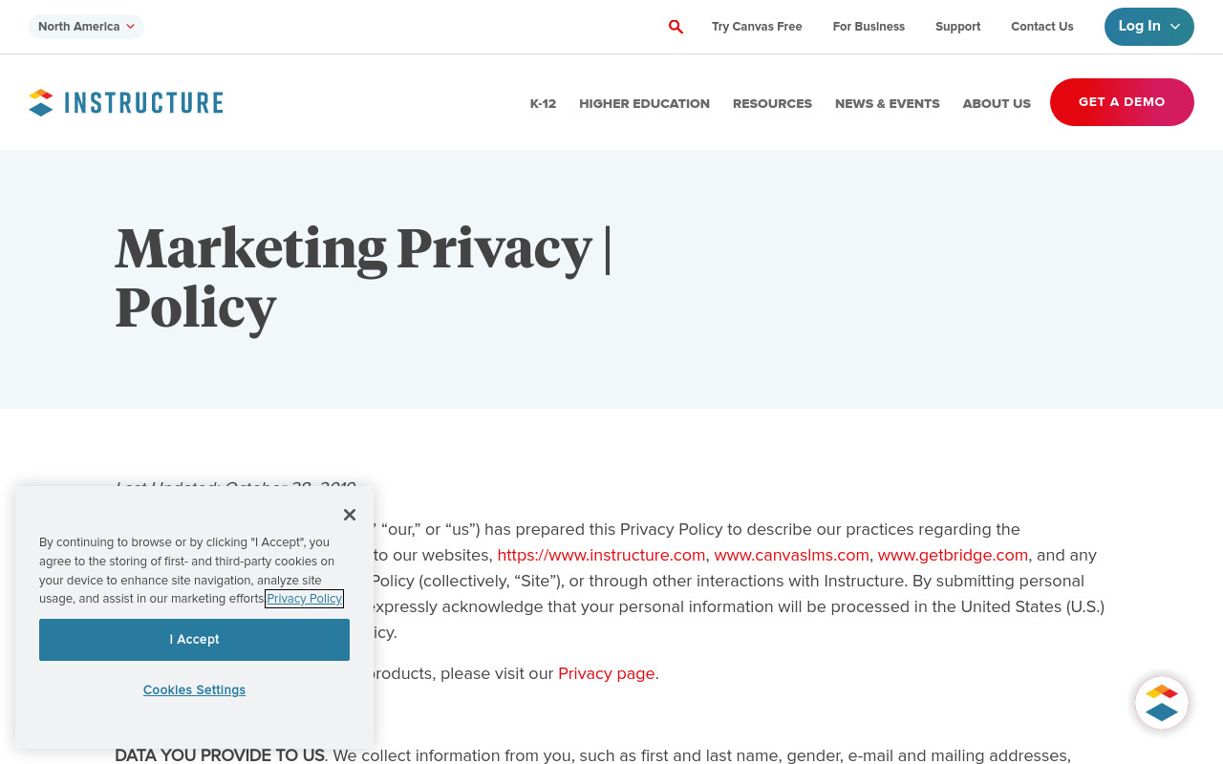Open the News & Events menu
This screenshot has height=764, width=1223.
[x=888, y=103]
